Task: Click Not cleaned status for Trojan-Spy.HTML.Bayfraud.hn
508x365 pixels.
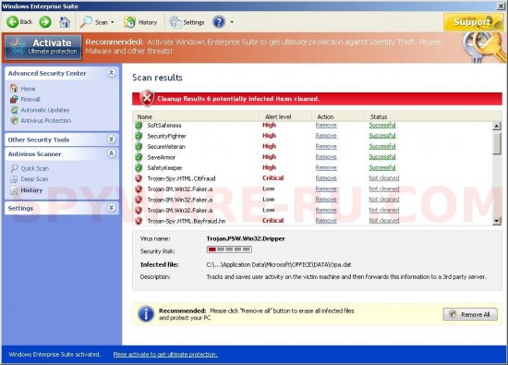Action: [384, 221]
